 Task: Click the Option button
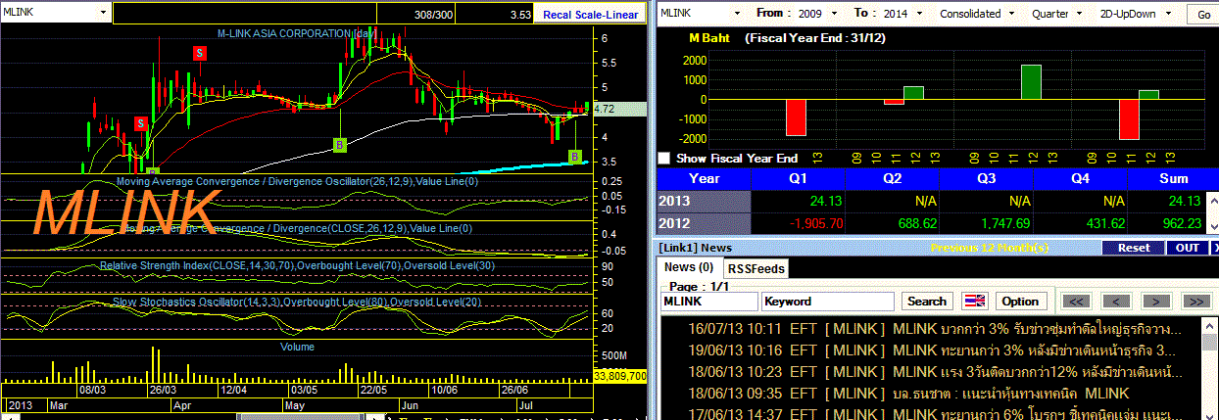pyautogui.click(x=1020, y=302)
